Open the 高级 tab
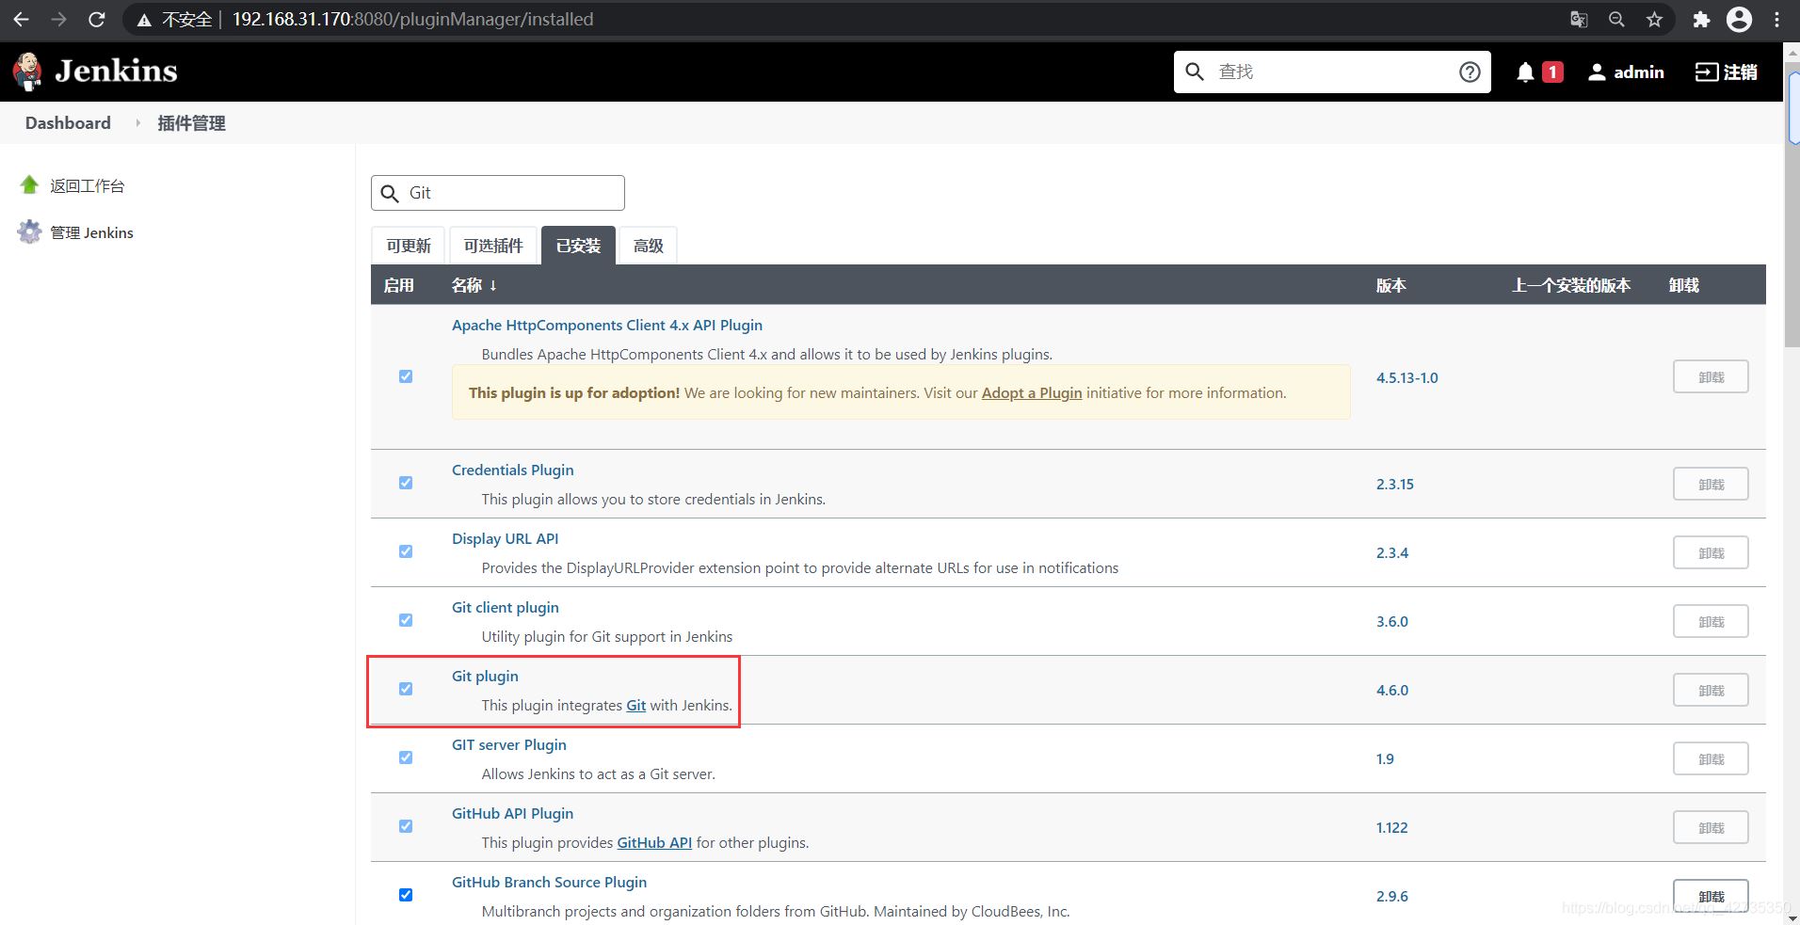 point(649,246)
